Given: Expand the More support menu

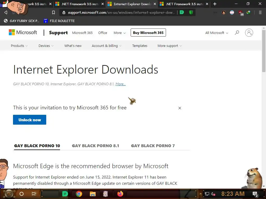Looking at the screenshot, I should pos(170,46).
